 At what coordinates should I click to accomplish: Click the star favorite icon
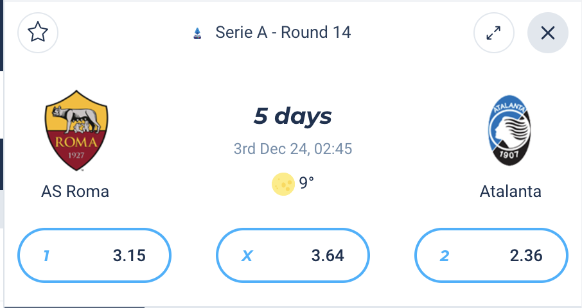pyautogui.click(x=38, y=33)
